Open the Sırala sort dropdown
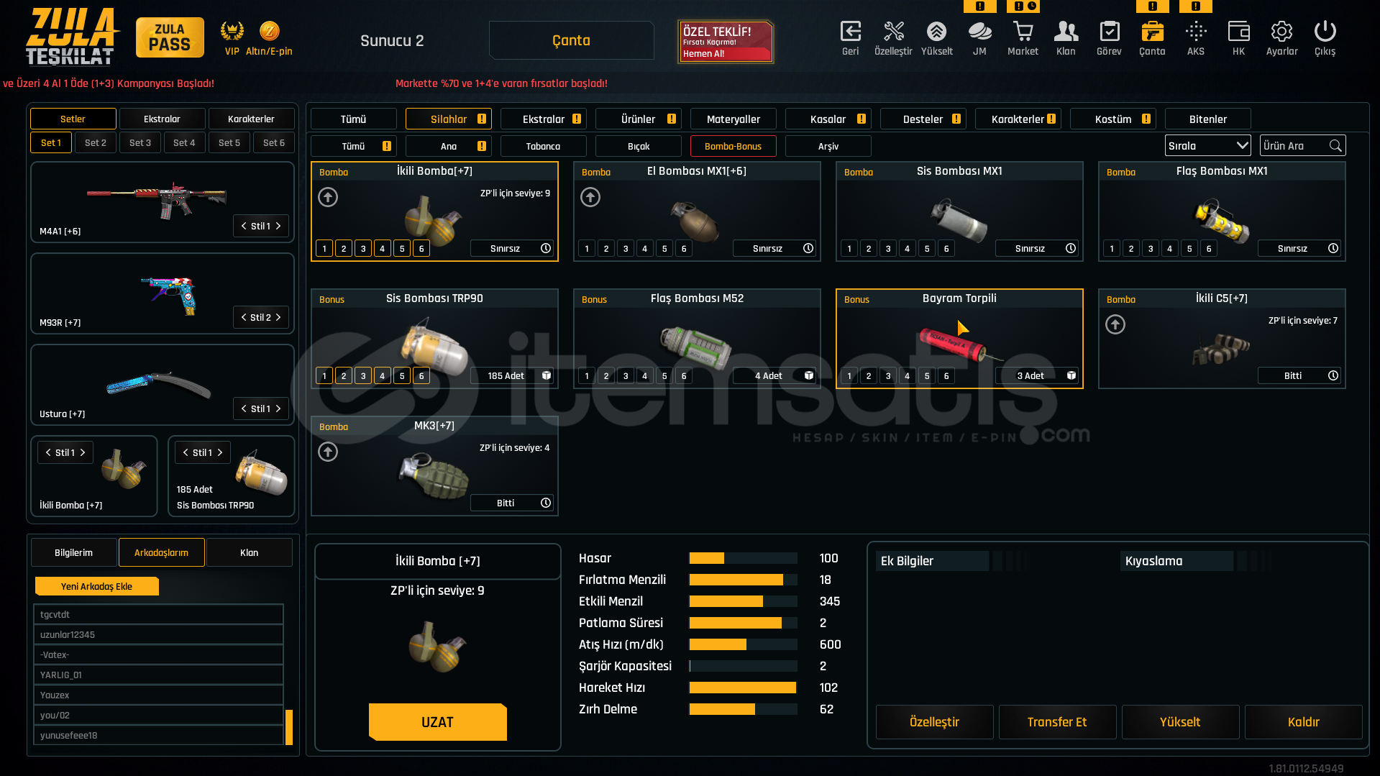1380x776 pixels. (x=1207, y=146)
